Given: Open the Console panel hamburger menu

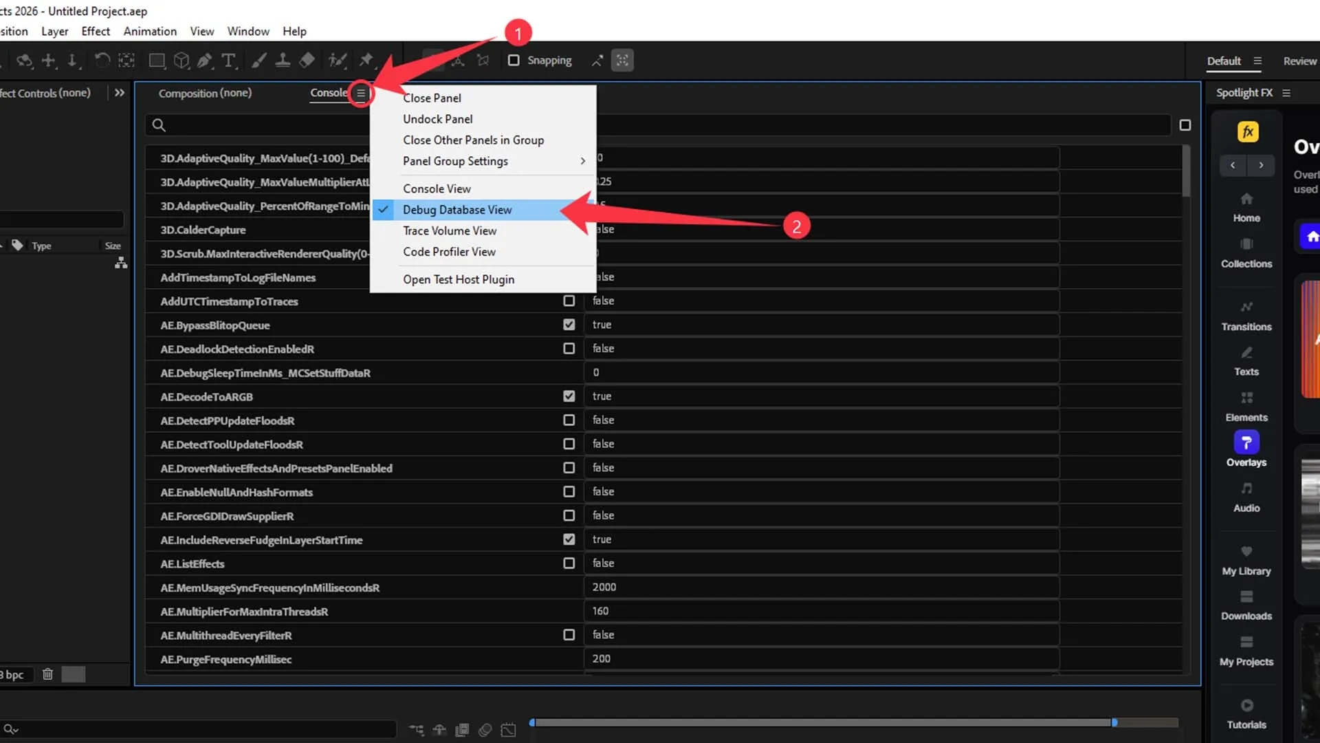Looking at the screenshot, I should coord(361,93).
